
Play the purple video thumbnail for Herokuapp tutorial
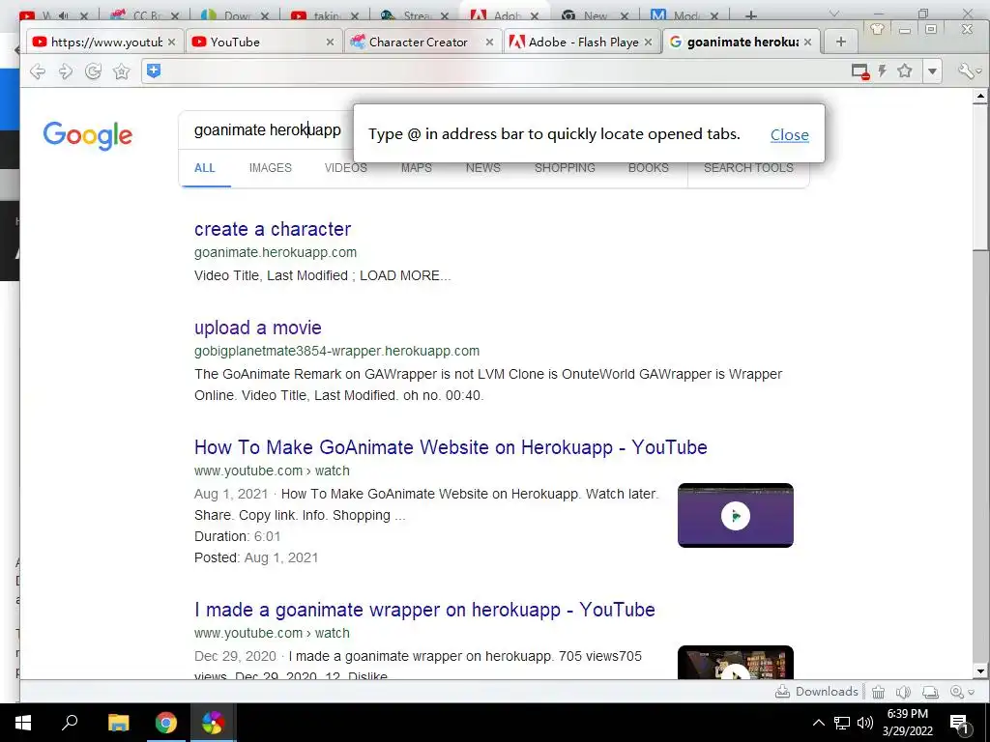coord(736,516)
